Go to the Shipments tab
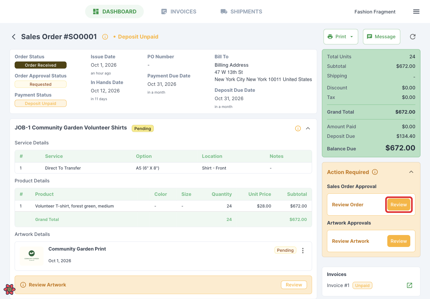430x299 pixels. 241,12
